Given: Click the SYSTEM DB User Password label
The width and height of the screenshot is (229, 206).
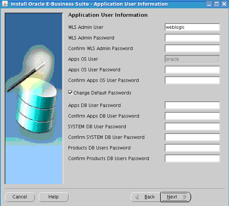Looking at the screenshot, I should [x=97, y=127].
